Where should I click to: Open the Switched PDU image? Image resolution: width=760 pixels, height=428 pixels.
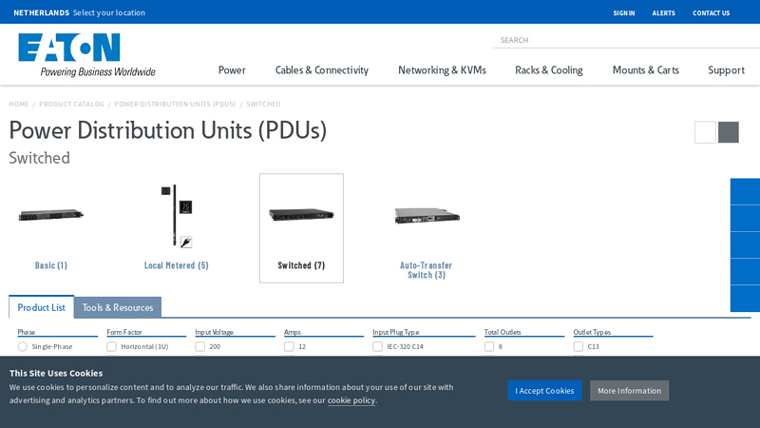[301, 215]
